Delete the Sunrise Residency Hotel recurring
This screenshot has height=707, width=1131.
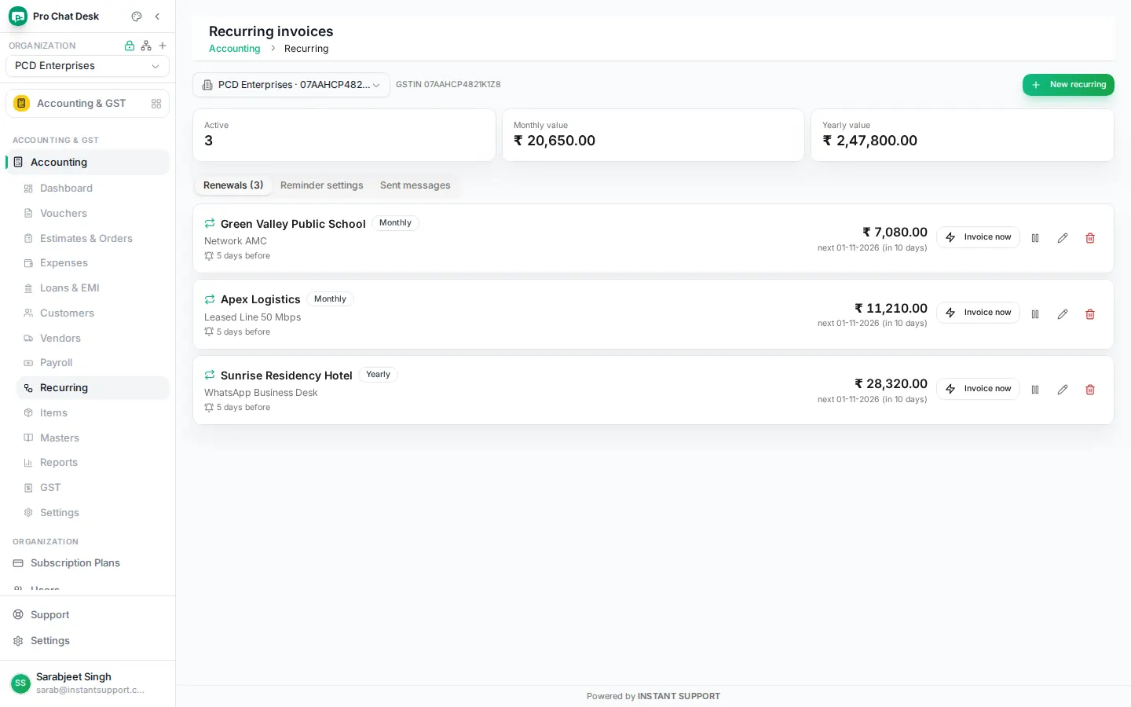[1090, 390]
